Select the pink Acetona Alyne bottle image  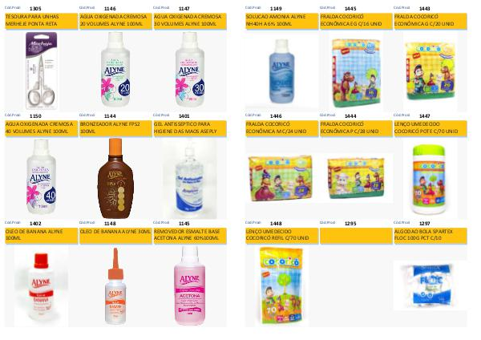tap(189, 285)
